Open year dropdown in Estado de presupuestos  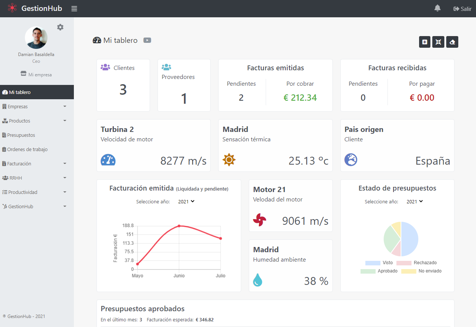coord(415,201)
